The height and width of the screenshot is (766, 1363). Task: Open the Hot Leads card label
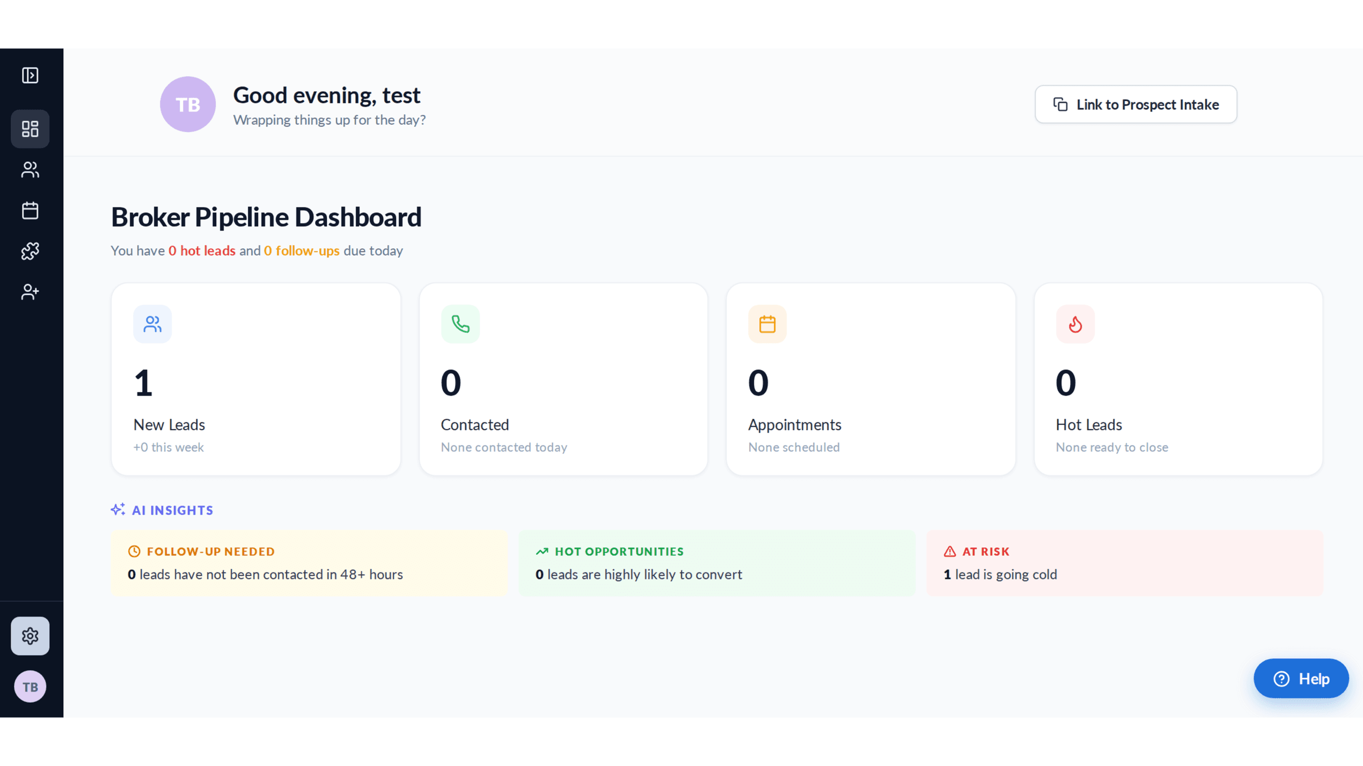coord(1089,425)
